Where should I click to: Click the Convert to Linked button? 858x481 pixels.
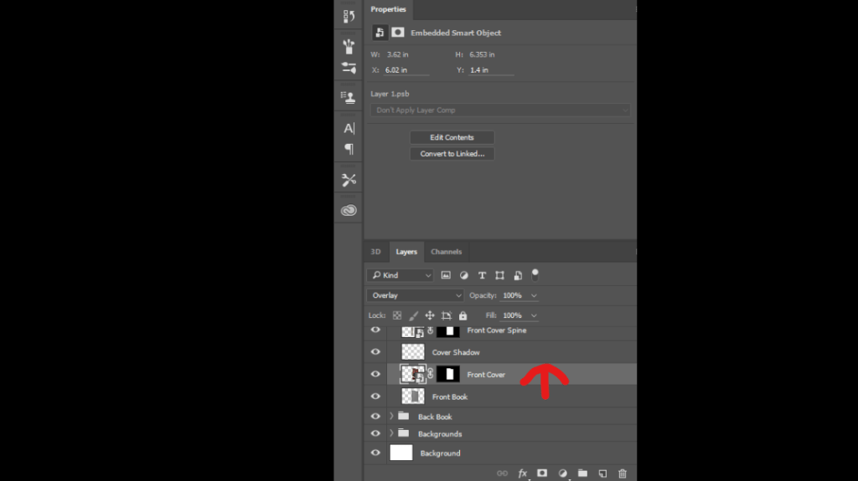(x=452, y=154)
